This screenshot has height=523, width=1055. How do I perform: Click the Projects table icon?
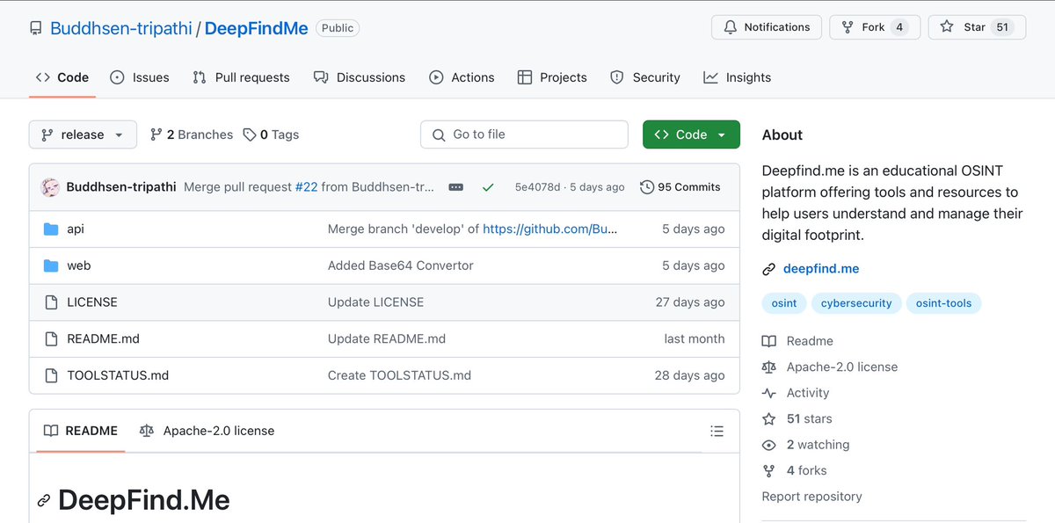click(x=525, y=77)
